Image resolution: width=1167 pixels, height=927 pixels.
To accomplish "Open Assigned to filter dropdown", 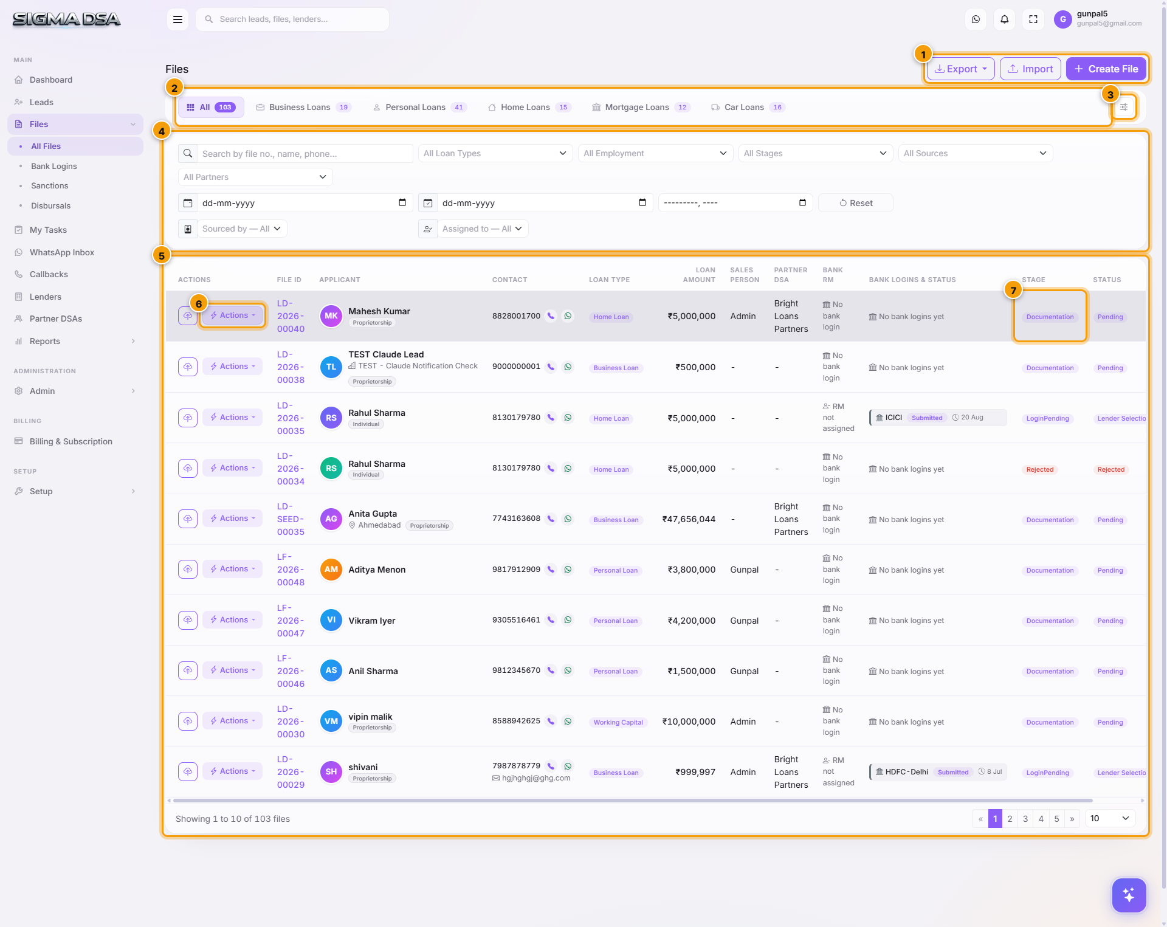I will coord(483,229).
